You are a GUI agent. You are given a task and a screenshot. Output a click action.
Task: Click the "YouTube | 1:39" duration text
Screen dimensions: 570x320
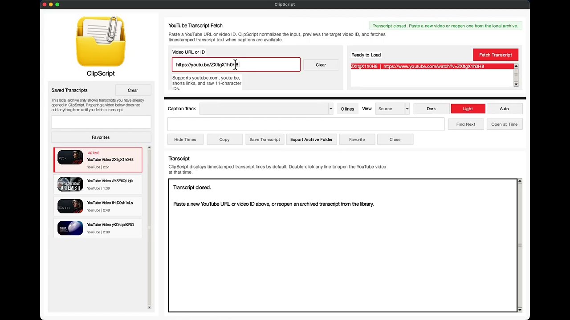point(98,188)
